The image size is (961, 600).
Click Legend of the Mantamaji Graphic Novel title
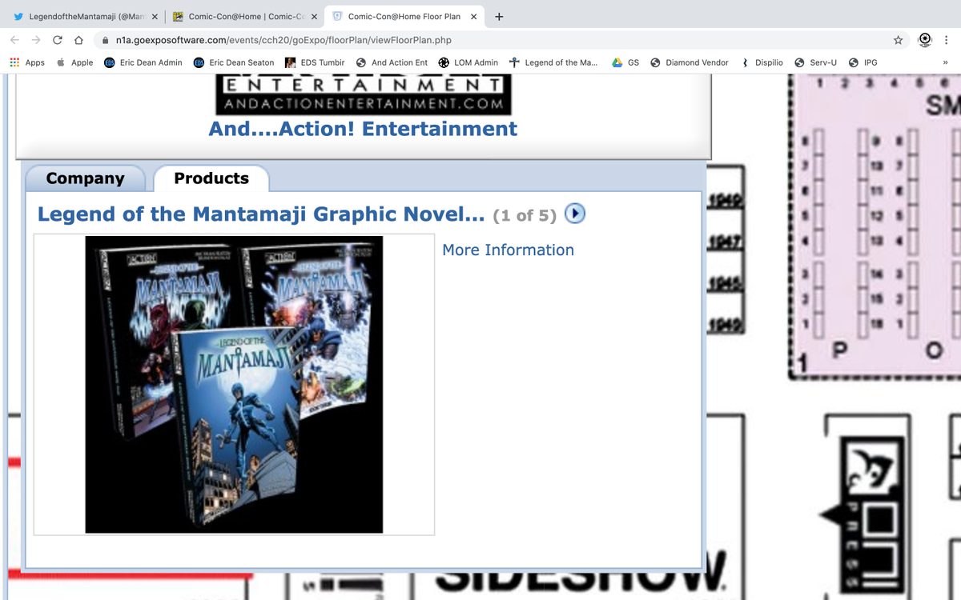pos(261,214)
